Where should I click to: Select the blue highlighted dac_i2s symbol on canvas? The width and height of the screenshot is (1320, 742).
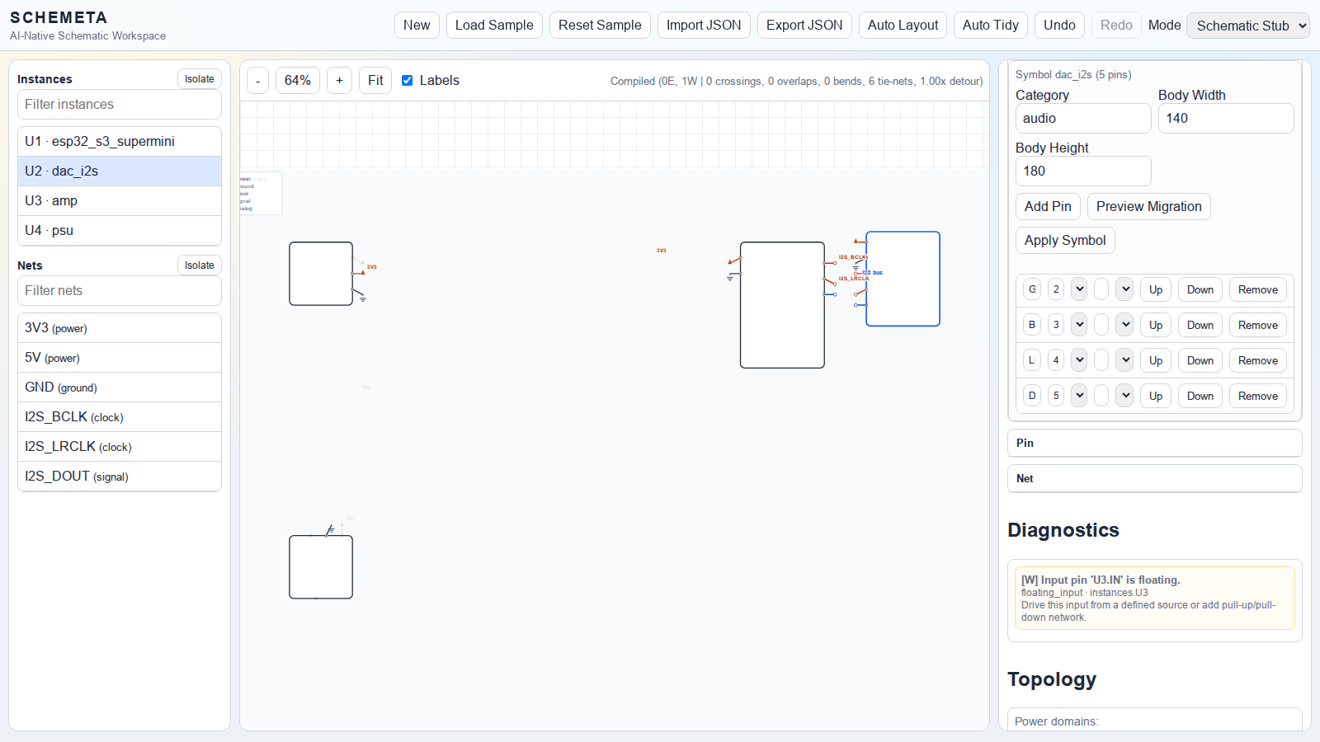pyautogui.click(x=903, y=279)
